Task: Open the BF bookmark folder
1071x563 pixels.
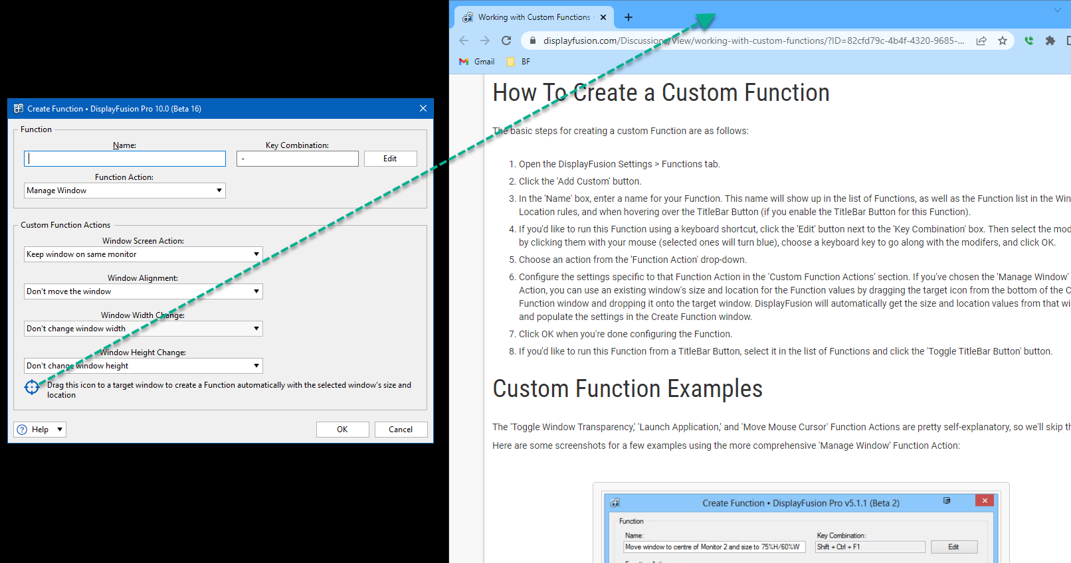Action: 519,61
